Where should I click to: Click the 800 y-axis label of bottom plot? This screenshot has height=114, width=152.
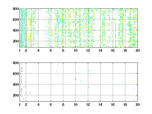click(x=16, y=63)
